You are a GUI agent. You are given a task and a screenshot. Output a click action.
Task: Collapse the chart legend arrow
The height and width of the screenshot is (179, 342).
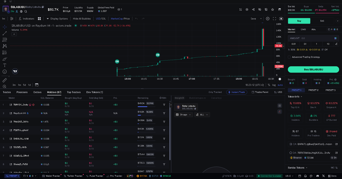(x=14, y=34)
